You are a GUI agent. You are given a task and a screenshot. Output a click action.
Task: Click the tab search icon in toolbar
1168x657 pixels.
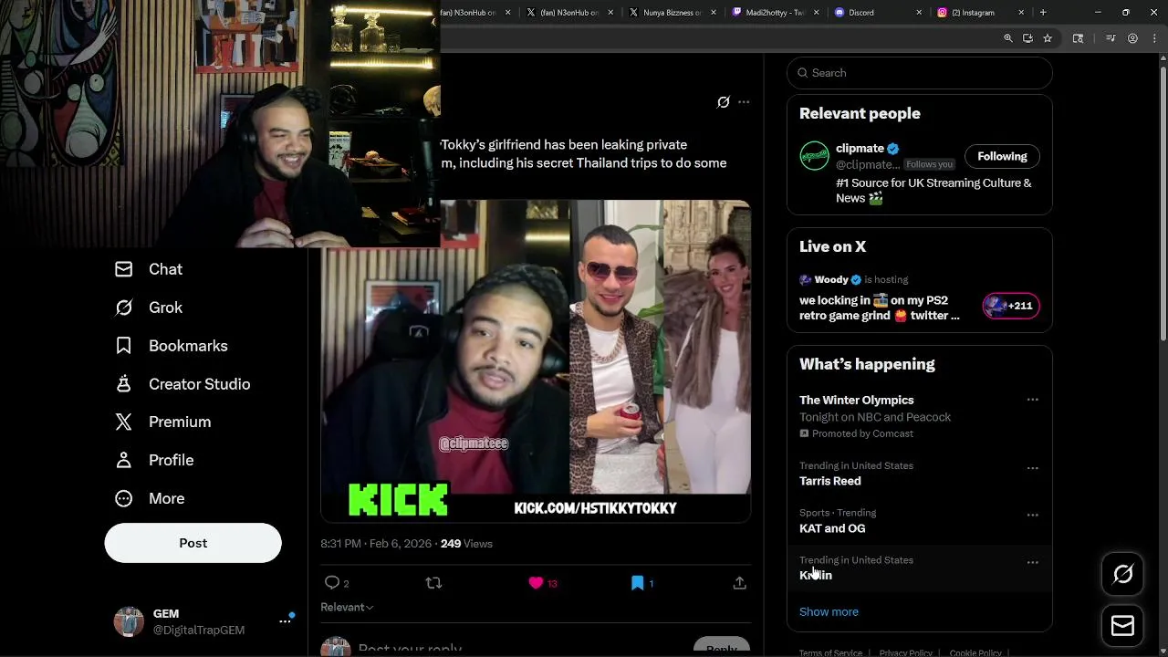click(1078, 38)
